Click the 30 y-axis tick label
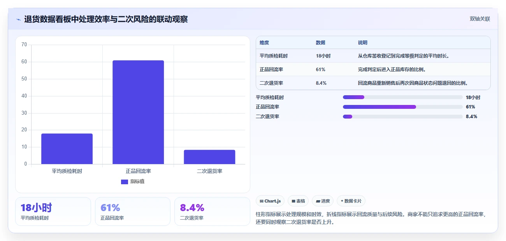The height and width of the screenshot is (241, 506). [x=24, y=113]
